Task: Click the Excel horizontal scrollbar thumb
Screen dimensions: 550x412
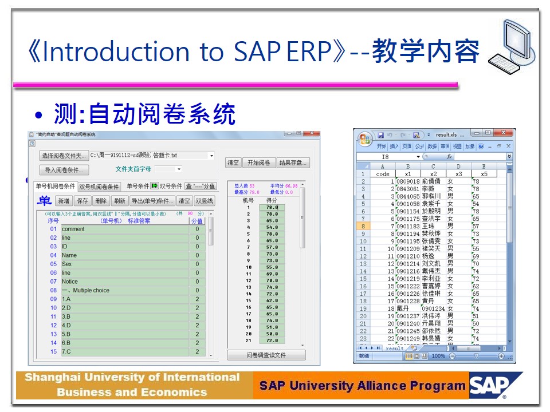Action: (469, 348)
